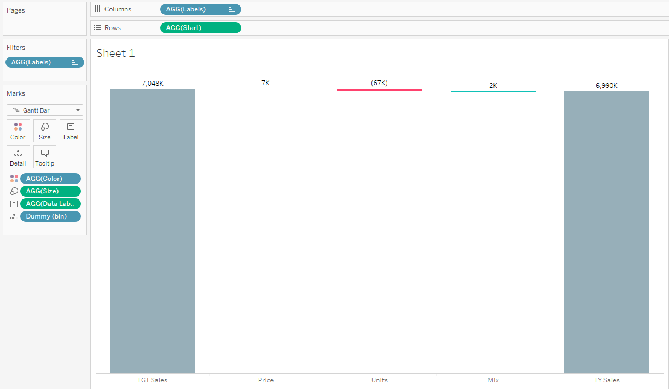The image size is (669, 389).
Task: Click the Gantt Bar icon in mark type box
Action: pos(15,110)
